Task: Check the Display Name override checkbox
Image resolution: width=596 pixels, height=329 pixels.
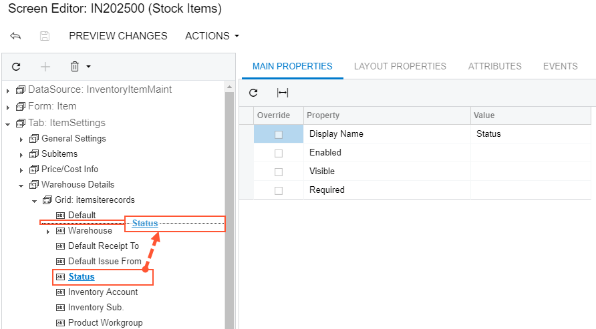Action: pyautogui.click(x=279, y=134)
